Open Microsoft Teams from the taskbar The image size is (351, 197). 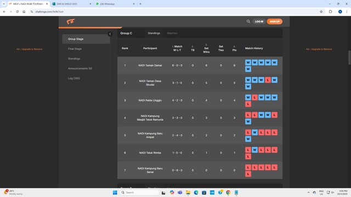click(x=180, y=193)
